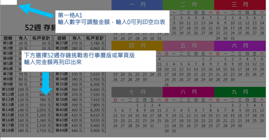Click the 1,530 元 cumulative cell
Screen dimensions: 269x140
pos(41,126)
